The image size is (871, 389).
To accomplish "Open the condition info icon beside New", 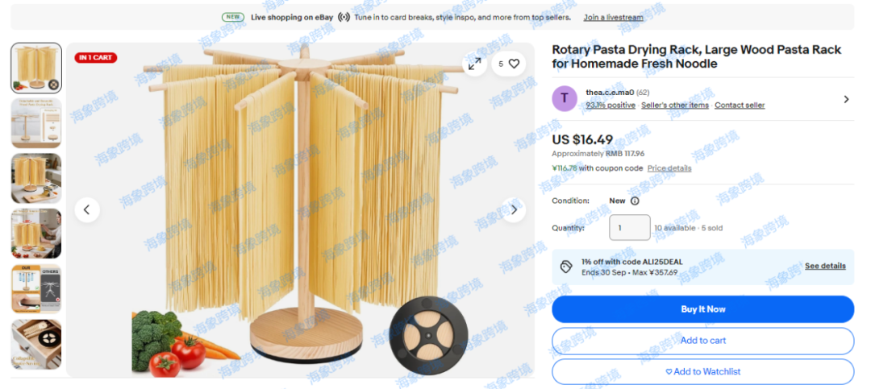I will pyautogui.click(x=635, y=201).
